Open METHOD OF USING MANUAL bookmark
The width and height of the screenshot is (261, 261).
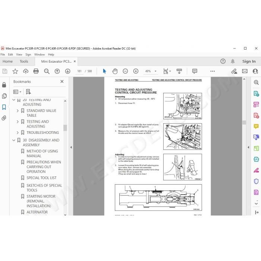[42, 154]
